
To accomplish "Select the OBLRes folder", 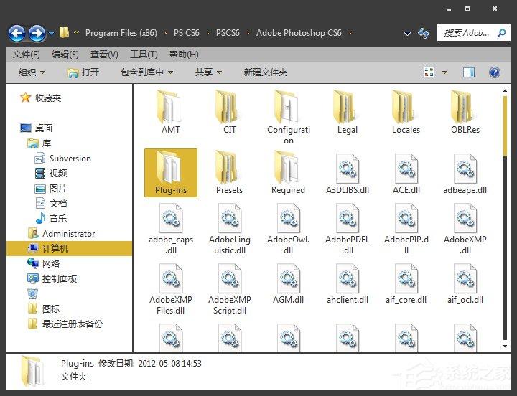I will [x=465, y=112].
